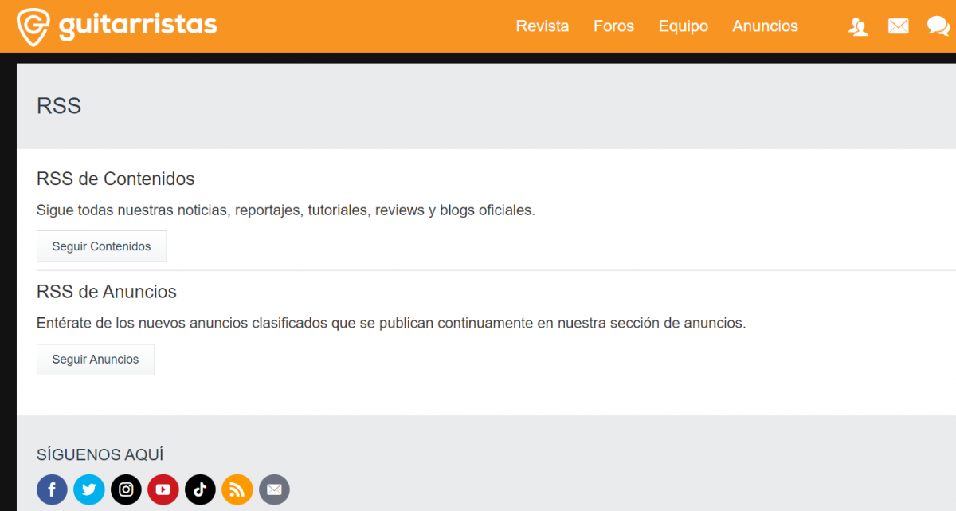
Task: Click the guitarristas logo
Action: [x=117, y=26]
